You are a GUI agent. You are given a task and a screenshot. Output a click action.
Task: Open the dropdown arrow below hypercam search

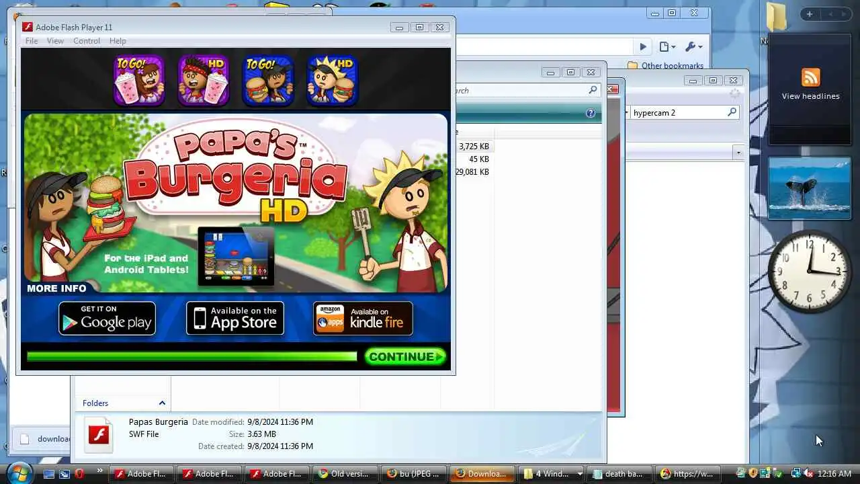pos(738,153)
